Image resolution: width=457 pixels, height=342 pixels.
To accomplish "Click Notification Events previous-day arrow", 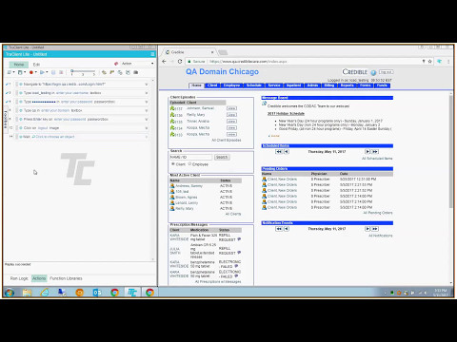I will (287, 229).
